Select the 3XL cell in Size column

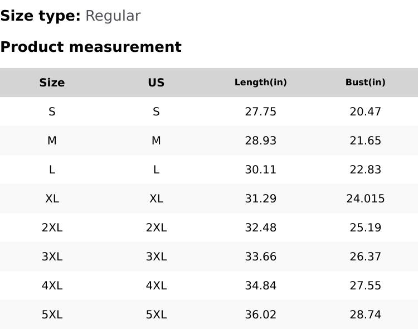[52, 257]
